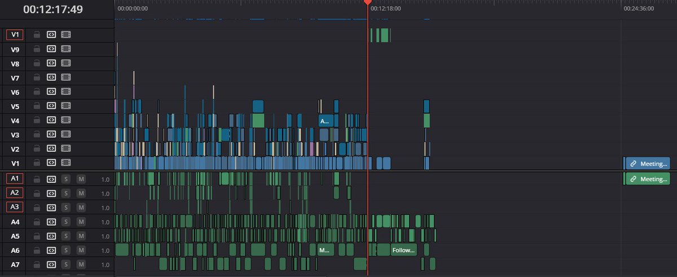Toggle auto track selector on A1
Image resolution: width=677 pixels, height=277 pixels.
click(x=51, y=178)
